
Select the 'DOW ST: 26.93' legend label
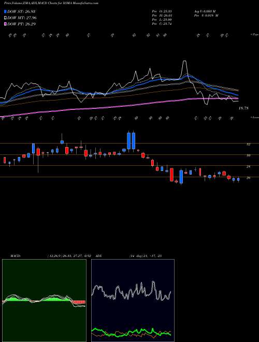tap(21, 11)
